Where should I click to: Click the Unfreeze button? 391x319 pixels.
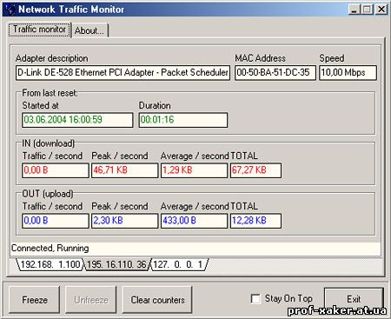point(91,300)
